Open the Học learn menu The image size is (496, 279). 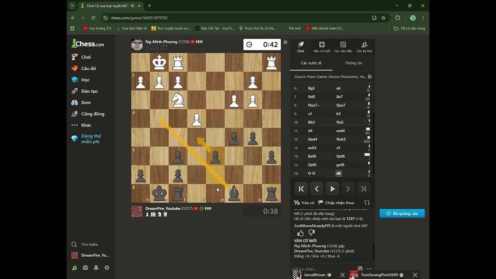click(81, 80)
